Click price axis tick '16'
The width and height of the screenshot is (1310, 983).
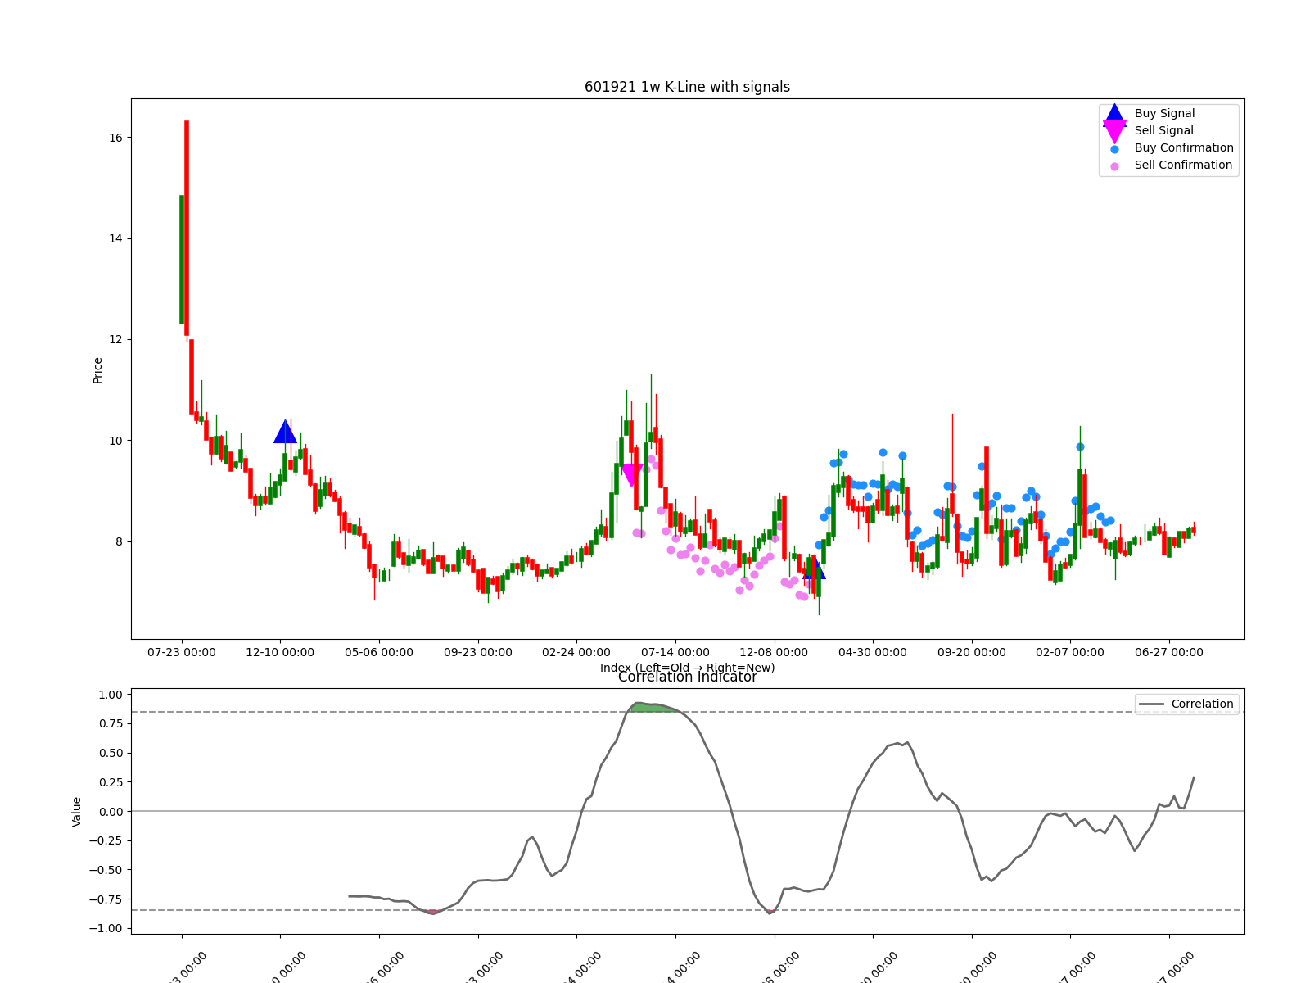pyautogui.click(x=115, y=138)
